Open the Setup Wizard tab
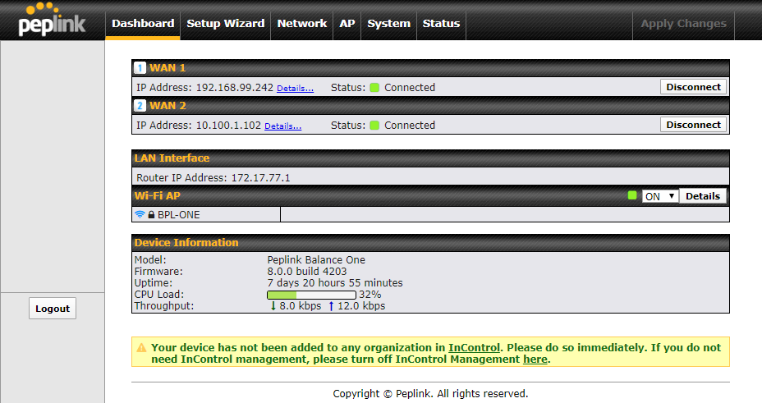The width and height of the screenshot is (762, 403). (x=226, y=23)
